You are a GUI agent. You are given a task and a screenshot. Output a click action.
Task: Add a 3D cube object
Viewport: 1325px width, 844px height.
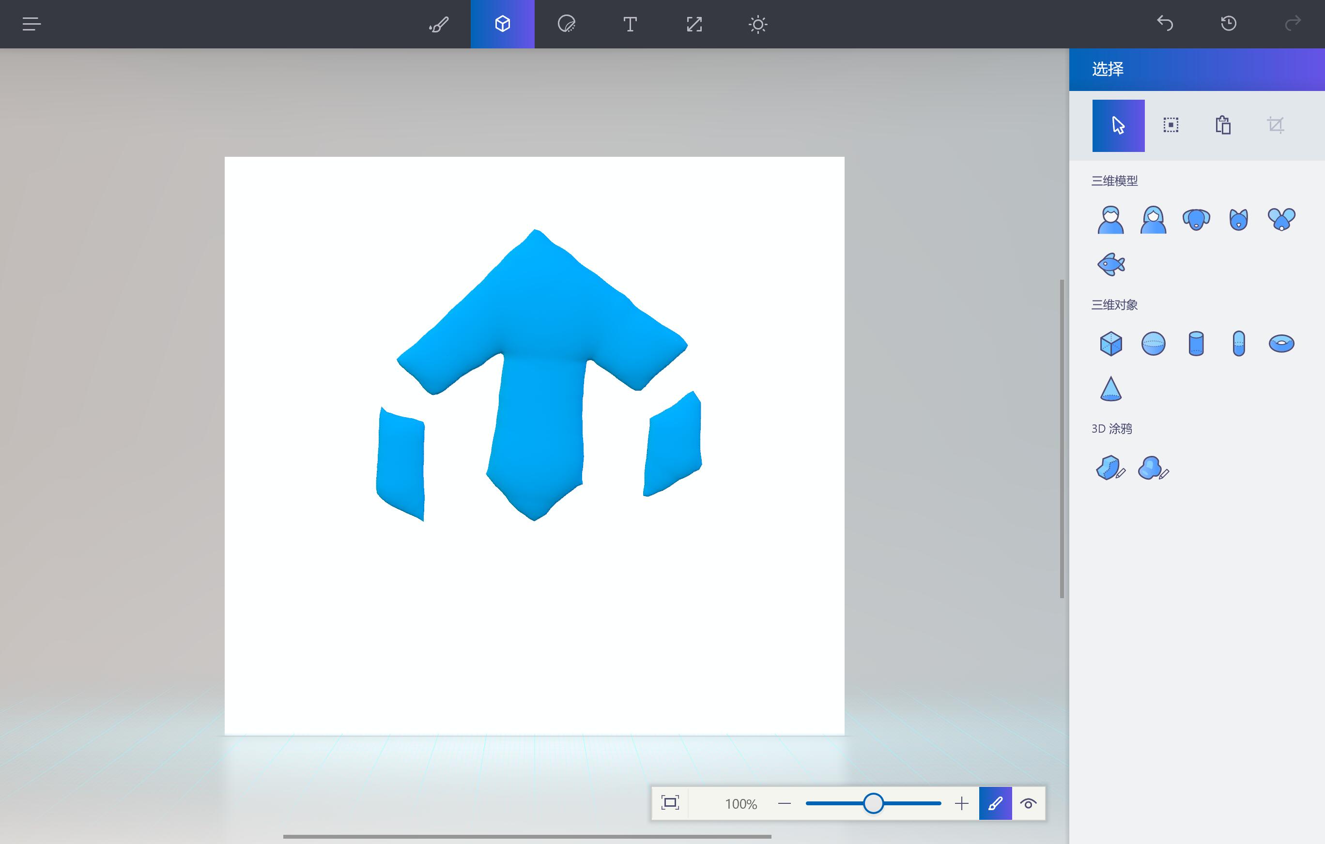click(x=1110, y=344)
